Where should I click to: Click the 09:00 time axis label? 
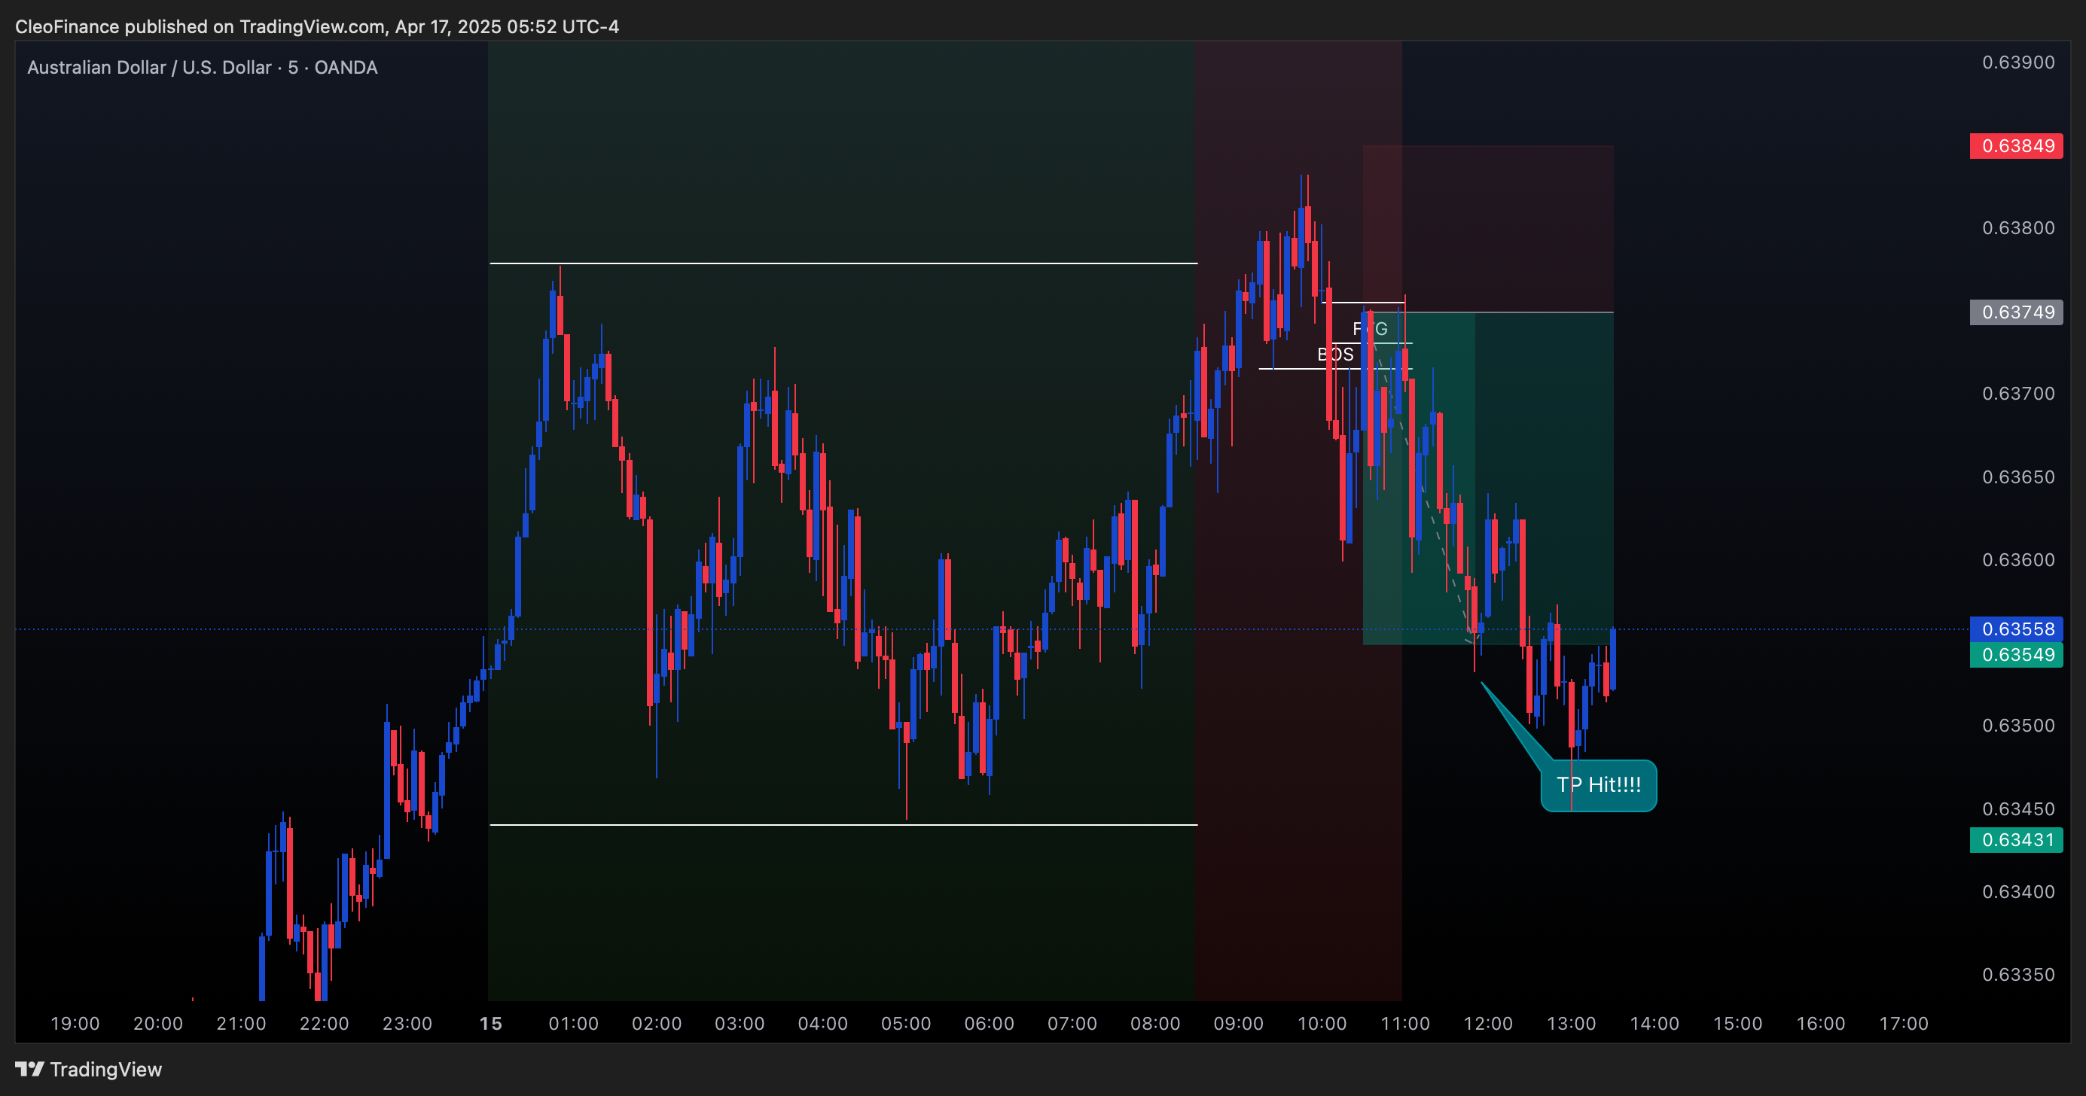click(1238, 1023)
